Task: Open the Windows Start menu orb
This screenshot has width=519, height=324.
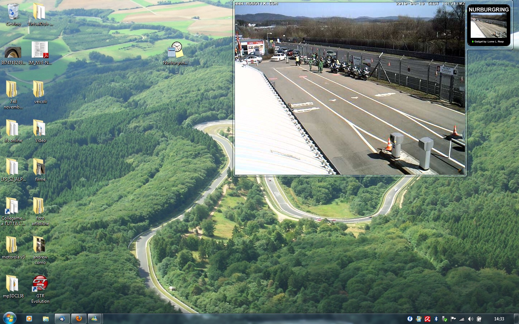Action: click(x=10, y=318)
